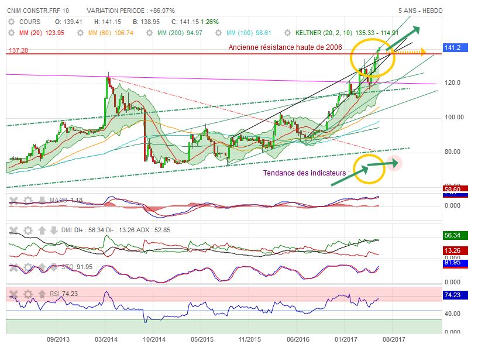This screenshot has width=478, height=344.
Task: Open the DMI settings gear
Action: [x=27, y=231]
